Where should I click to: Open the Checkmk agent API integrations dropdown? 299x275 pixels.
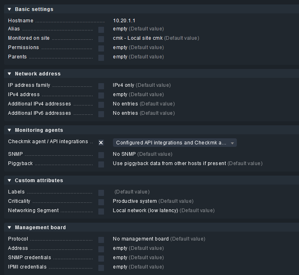coord(175,143)
